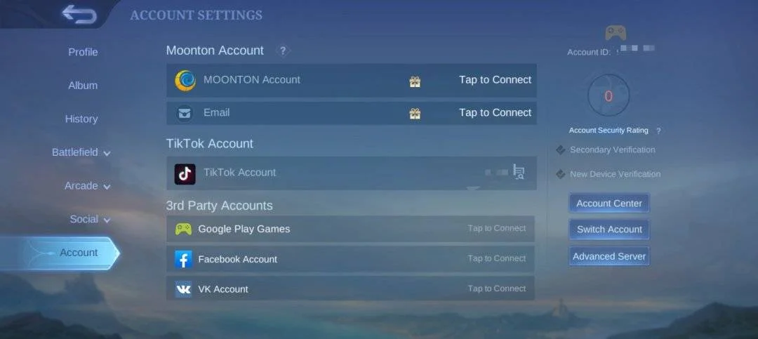Tap the gift reward icon in Email row
This screenshot has width=758, height=339.
tap(415, 114)
